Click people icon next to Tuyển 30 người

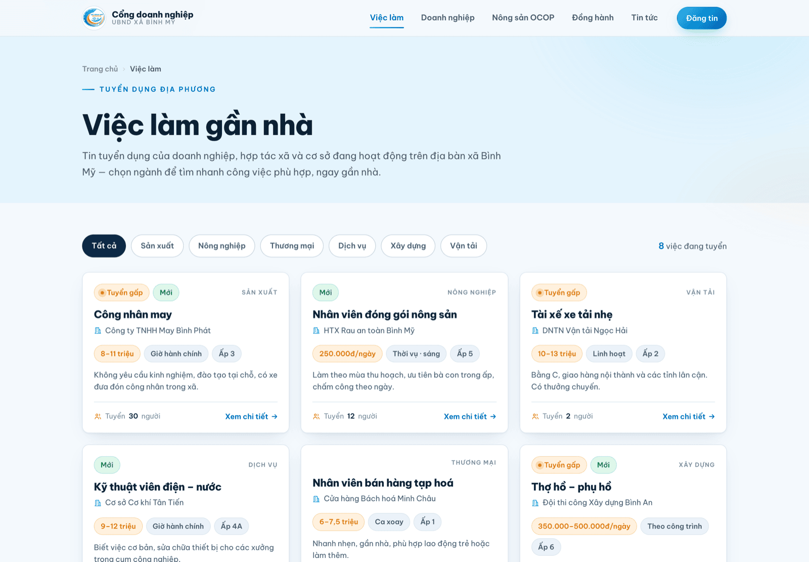98,416
